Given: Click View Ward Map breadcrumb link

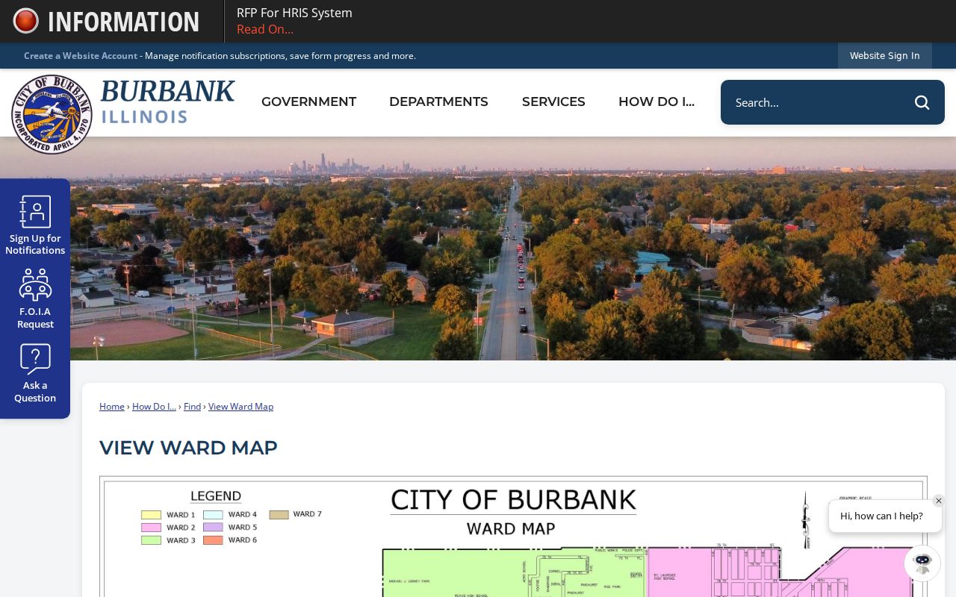Looking at the screenshot, I should tap(240, 407).
